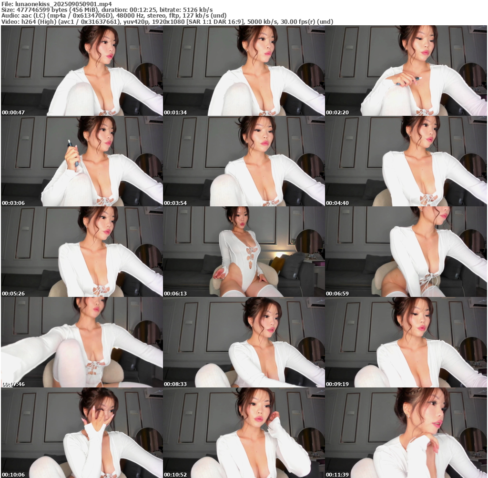Screen dimensions: 488x478
Task: Click the Audio codec info line
Action: [x=113, y=16]
